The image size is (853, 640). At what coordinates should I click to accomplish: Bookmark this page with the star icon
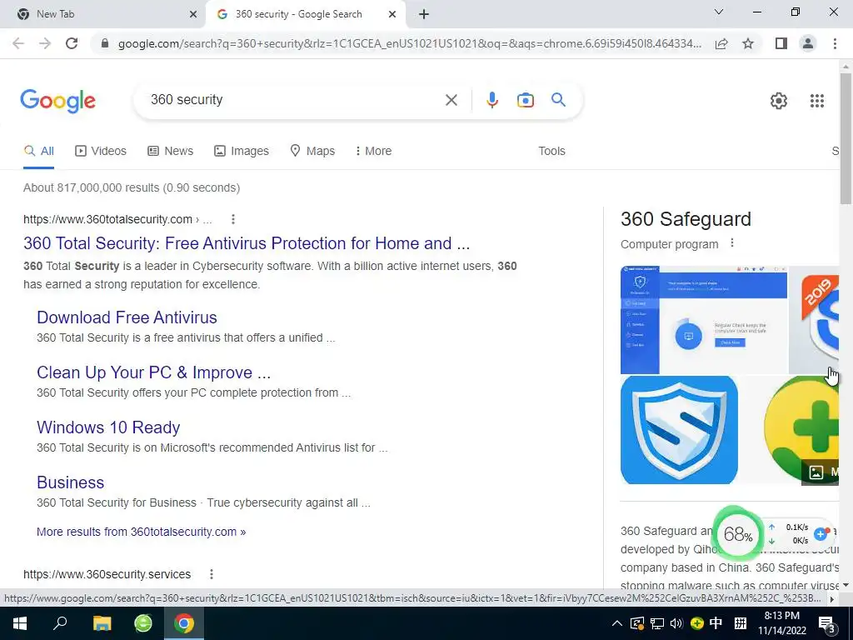[748, 43]
